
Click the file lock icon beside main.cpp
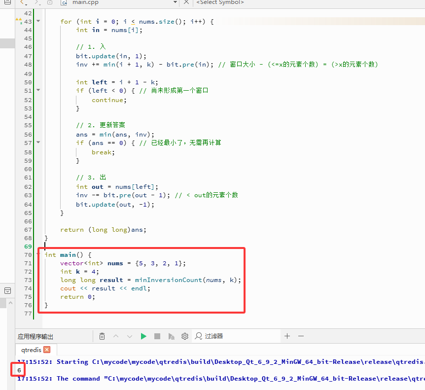coord(50,2)
